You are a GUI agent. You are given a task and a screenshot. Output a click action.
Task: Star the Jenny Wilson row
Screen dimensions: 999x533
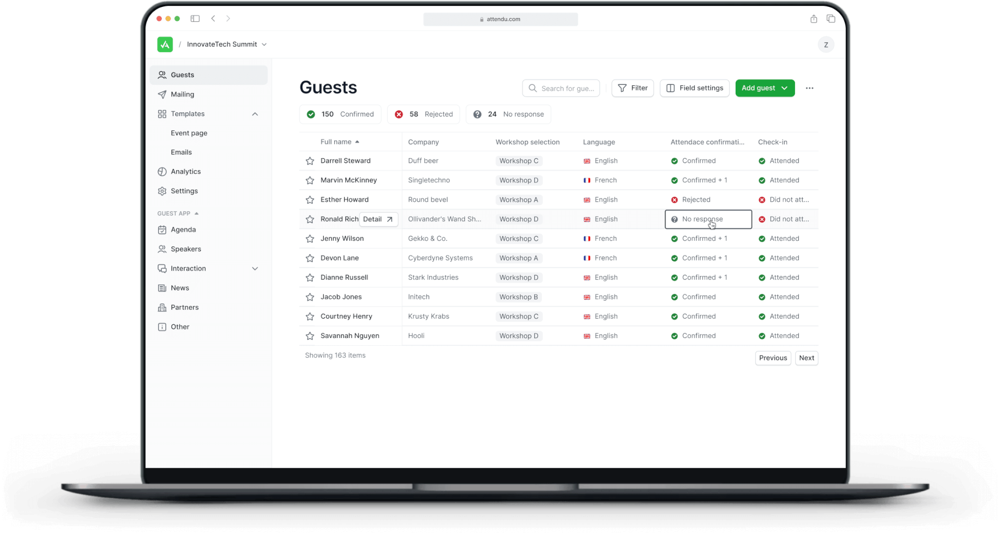click(x=310, y=239)
